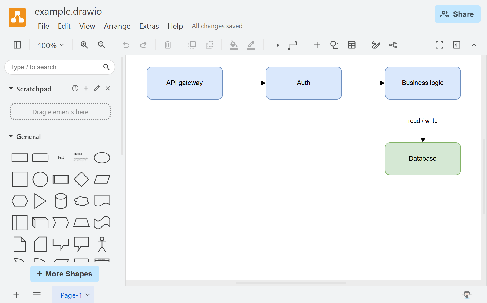Open the pages list menu icon
This screenshot has height=303, width=487.
point(37,295)
